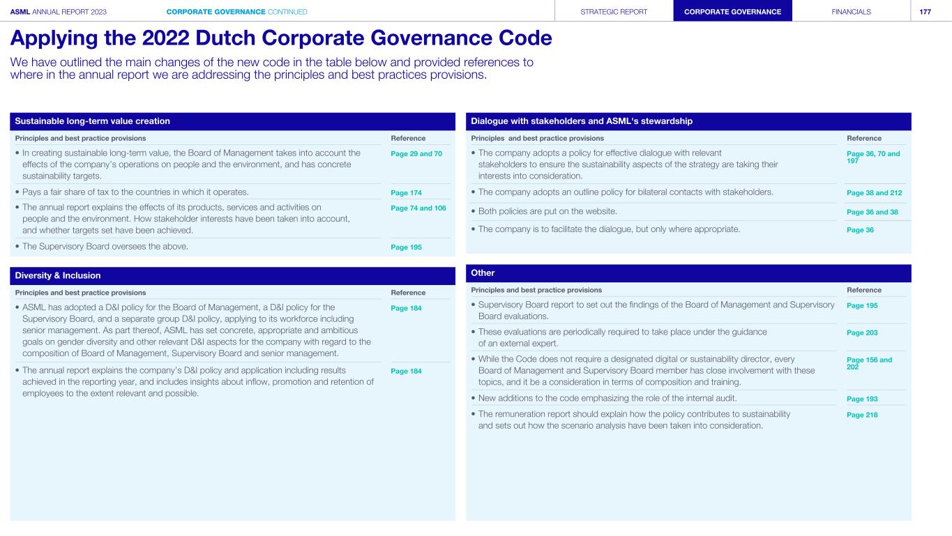Click the 'Page 29 and 70' reference link
952x536 pixels.
click(x=417, y=153)
